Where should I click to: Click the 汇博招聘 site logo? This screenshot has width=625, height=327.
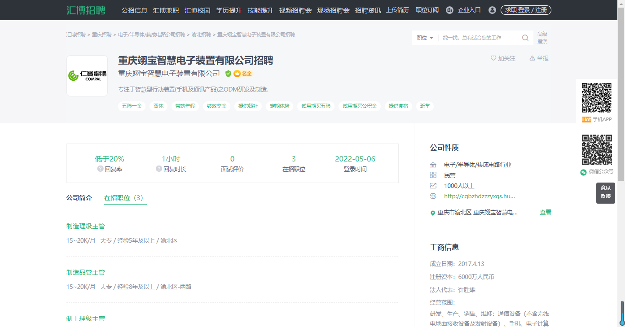click(86, 10)
